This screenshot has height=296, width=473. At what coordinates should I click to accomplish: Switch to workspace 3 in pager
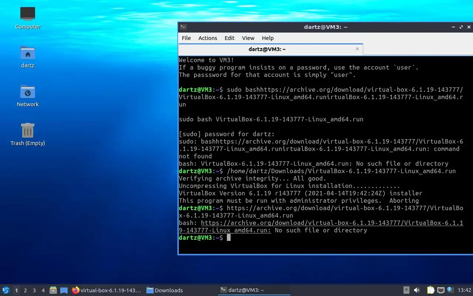[x=34, y=290]
